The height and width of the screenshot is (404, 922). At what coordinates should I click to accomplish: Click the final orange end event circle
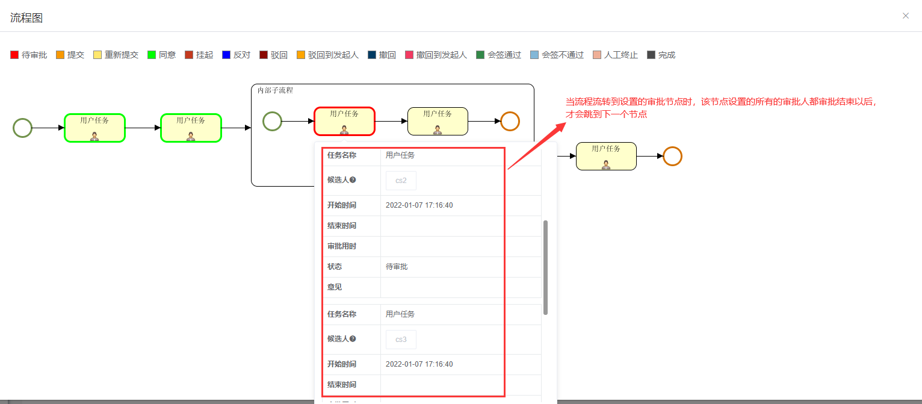point(672,156)
